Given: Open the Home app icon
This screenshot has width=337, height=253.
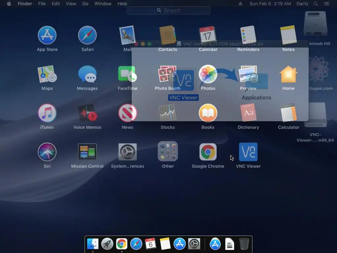Looking at the screenshot, I should point(288,74).
